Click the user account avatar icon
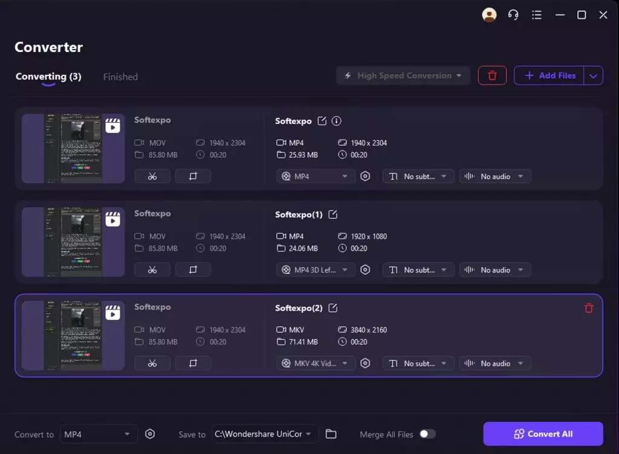This screenshot has width=619, height=454. (489, 15)
